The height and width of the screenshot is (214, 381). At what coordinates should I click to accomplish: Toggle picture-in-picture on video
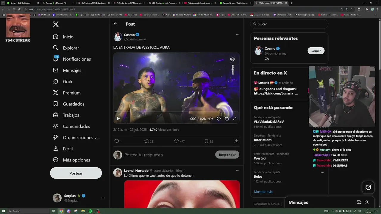point(227,119)
